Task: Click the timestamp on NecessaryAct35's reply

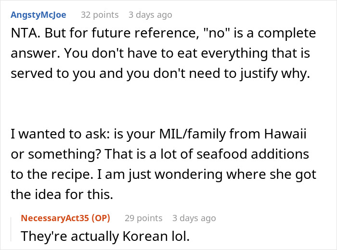Action: tap(194, 218)
